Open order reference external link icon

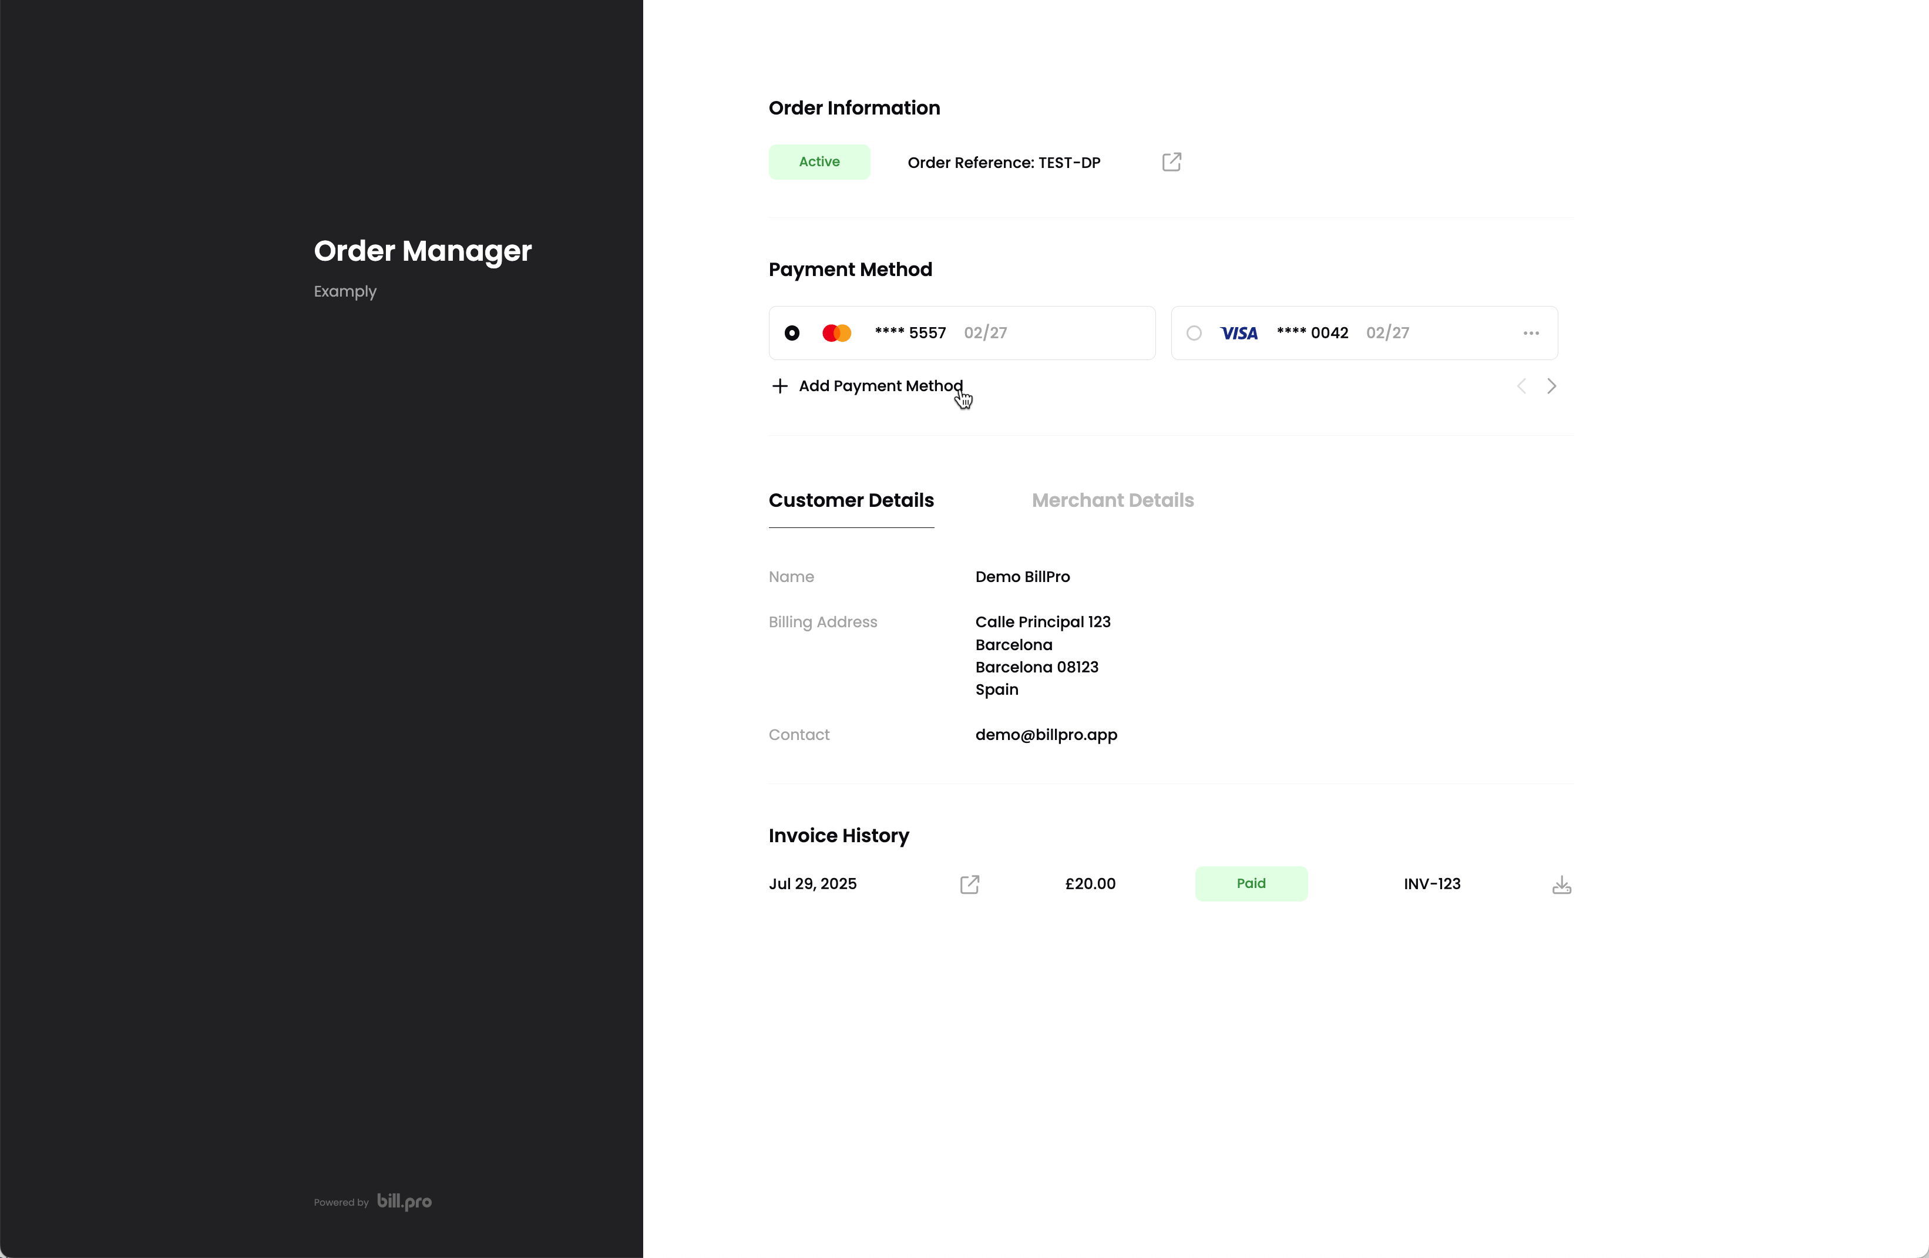pos(1171,162)
